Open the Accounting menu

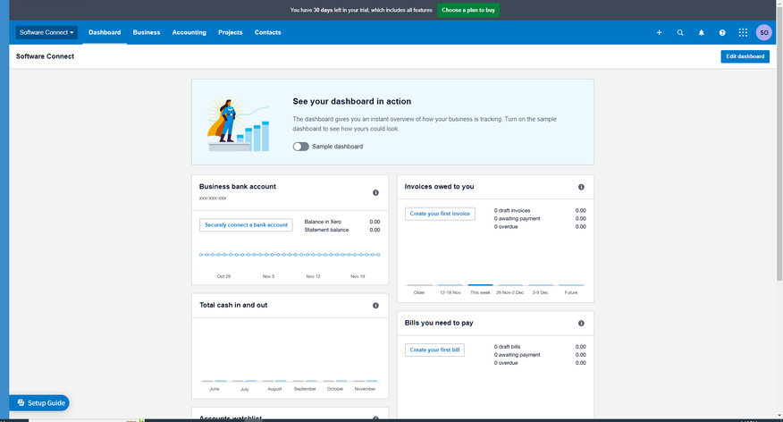tap(189, 32)
